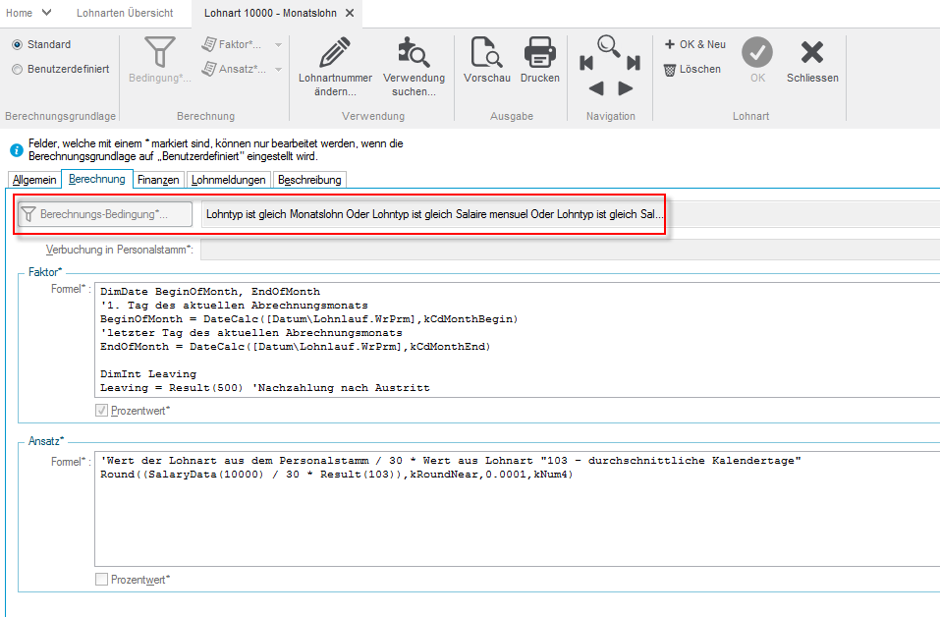This screenshot has width=940, height=617.
Task: Click the Drucken printer icon
Action: coord(539,52)
